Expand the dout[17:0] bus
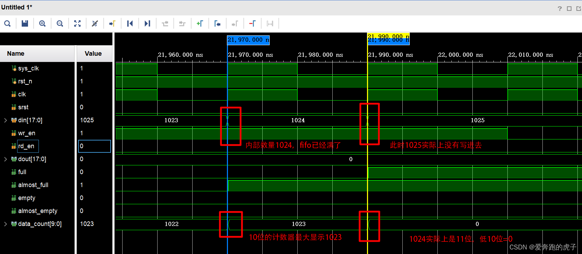This screenshot has width=582, height=254. 6,159
